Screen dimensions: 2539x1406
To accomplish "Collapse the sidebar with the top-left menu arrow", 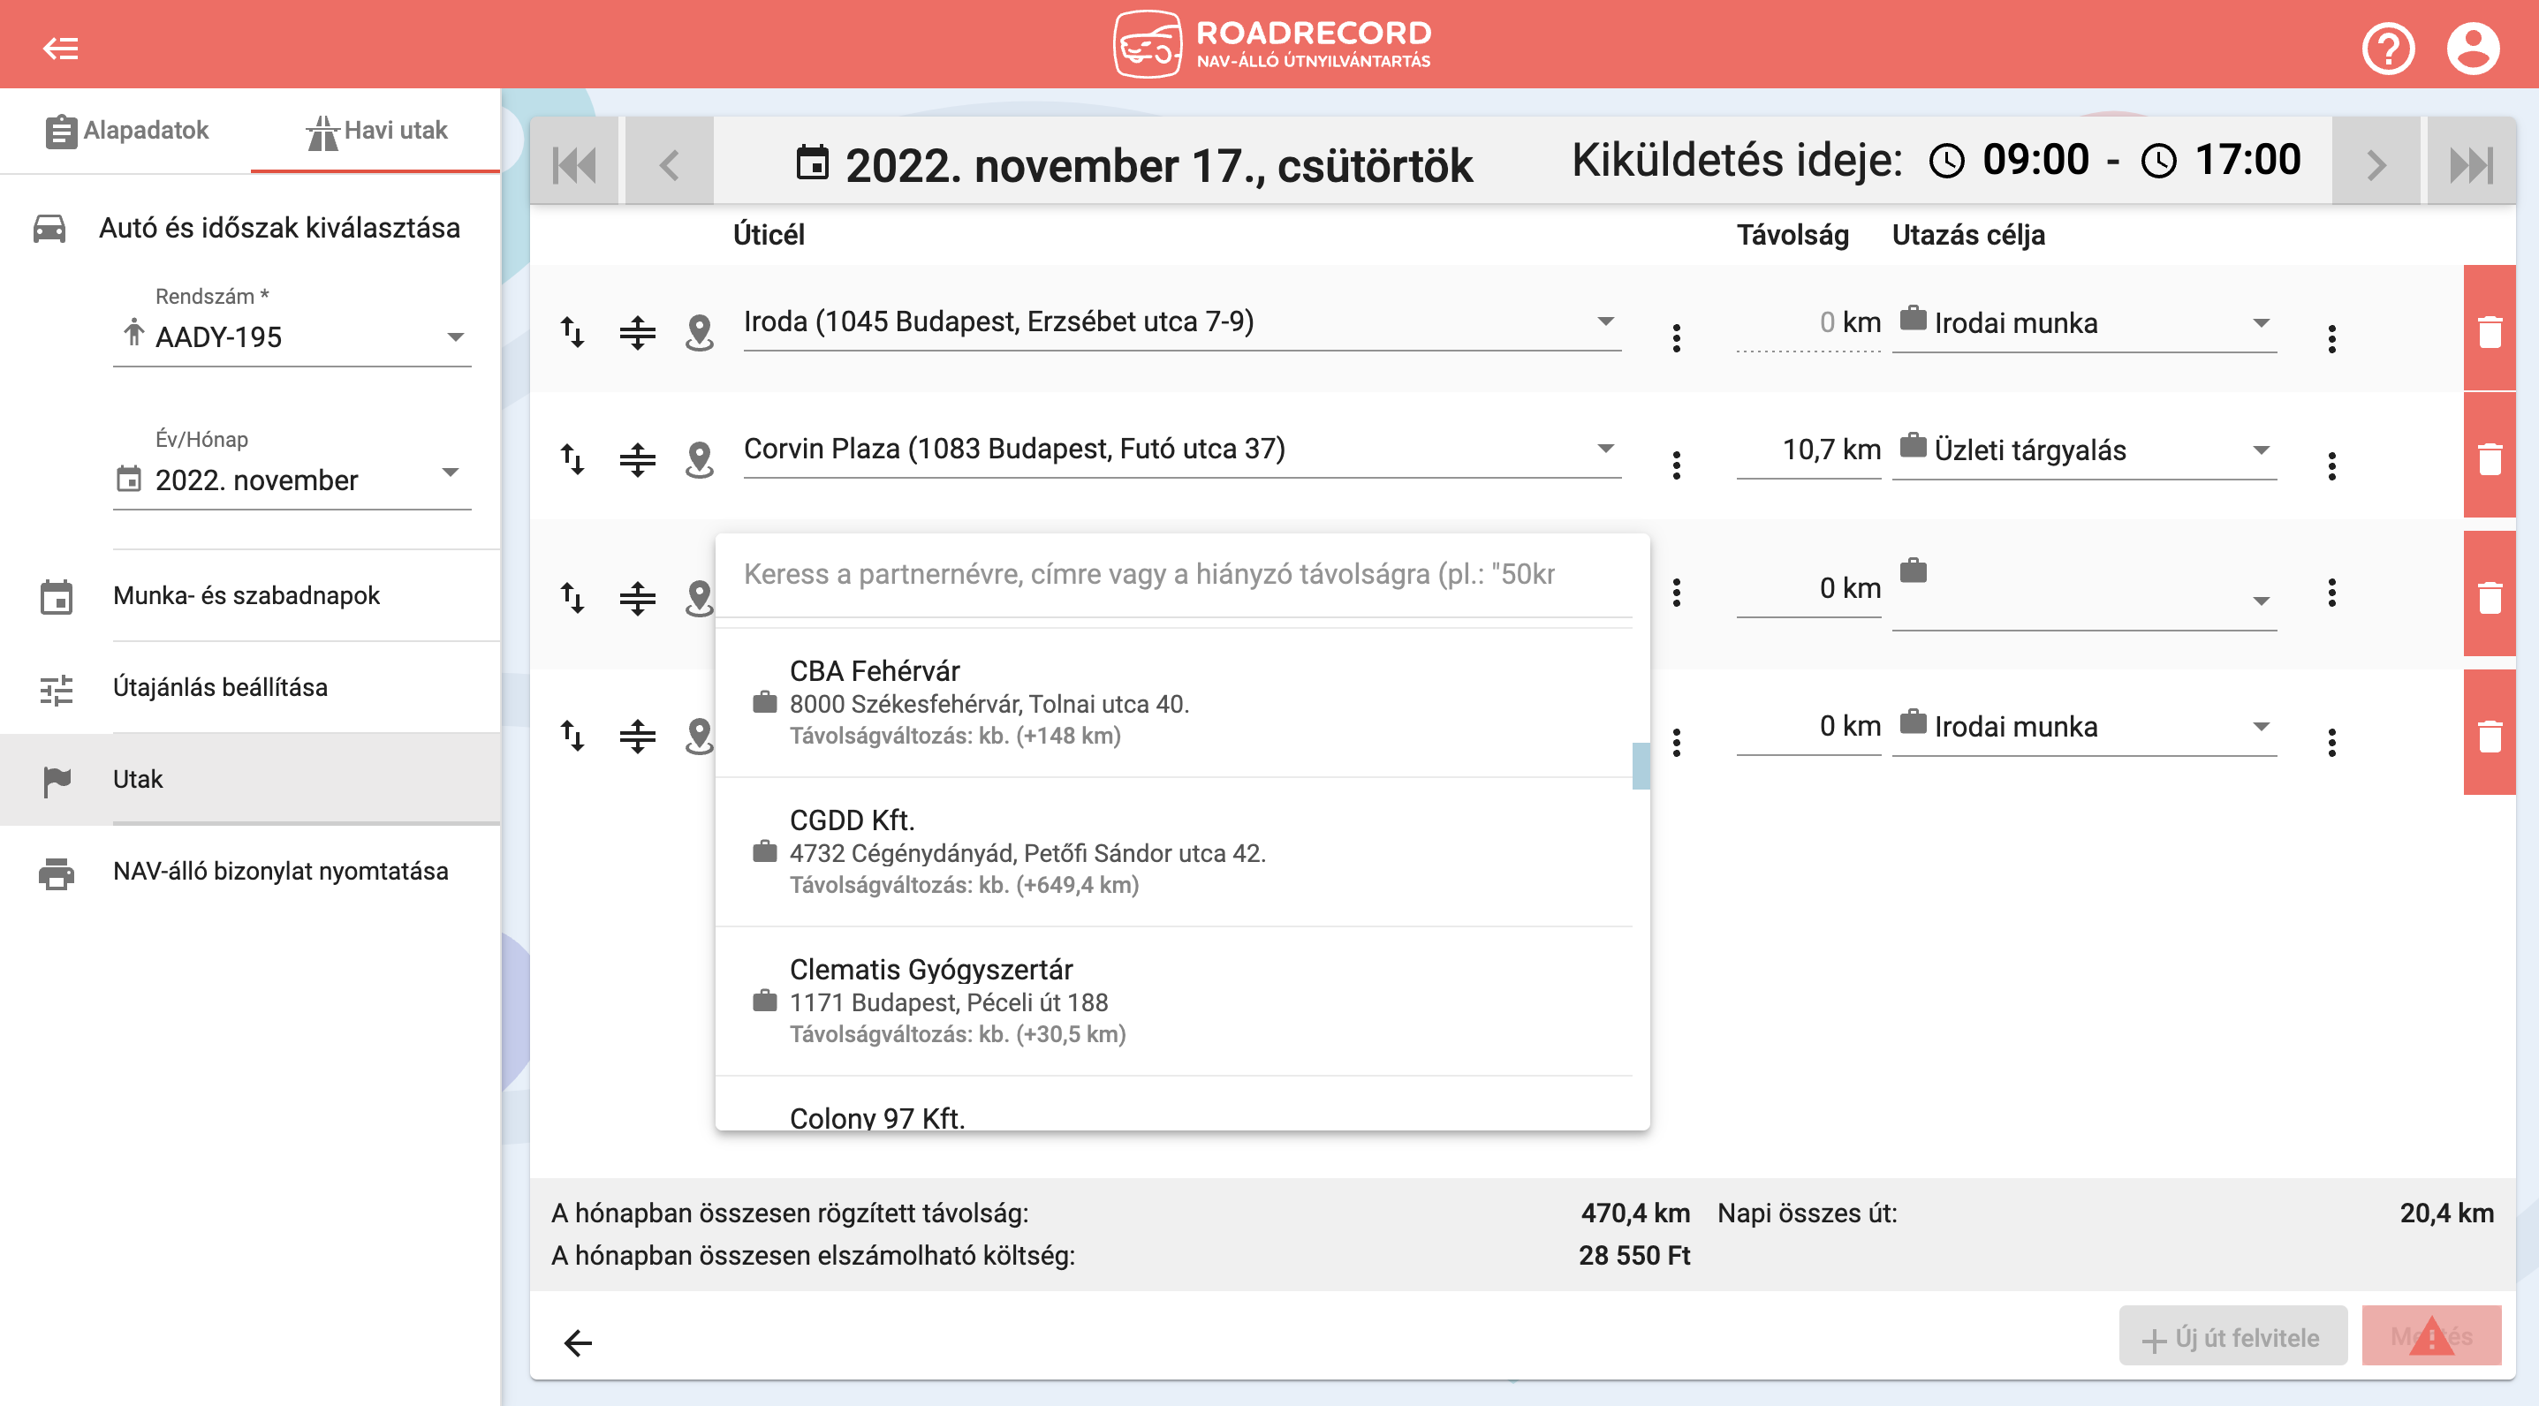I will pos(60,48).
